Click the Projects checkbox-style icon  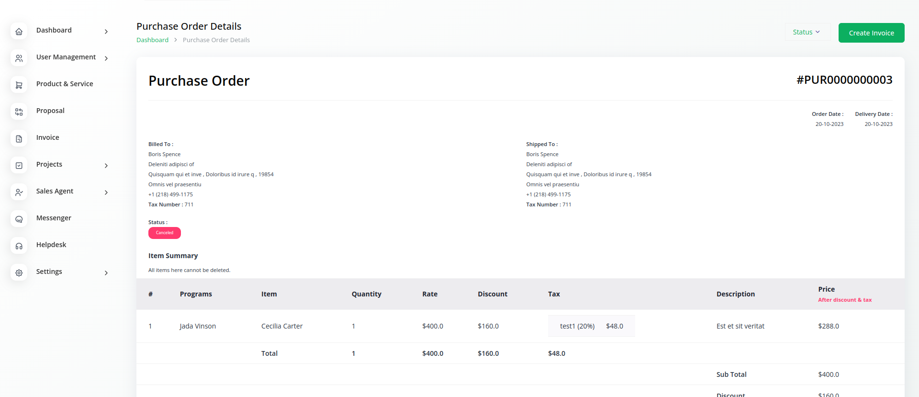click(19, 166)
